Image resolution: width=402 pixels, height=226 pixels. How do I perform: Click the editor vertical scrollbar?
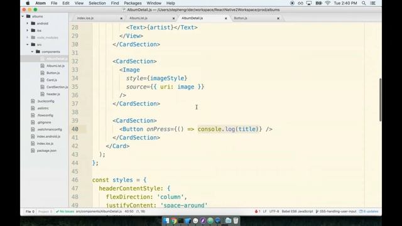tap(380, 100)
